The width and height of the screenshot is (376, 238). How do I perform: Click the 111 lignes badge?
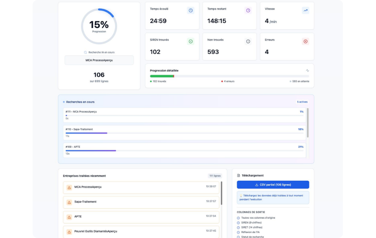pos(215,176)
